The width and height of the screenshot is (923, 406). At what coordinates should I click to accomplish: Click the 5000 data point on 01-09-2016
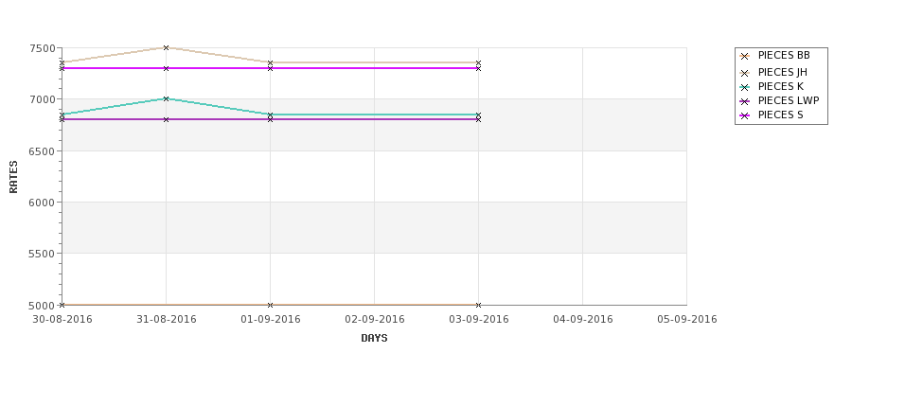(270, 305)
